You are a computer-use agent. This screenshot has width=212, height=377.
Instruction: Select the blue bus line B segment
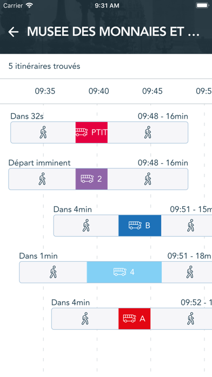click(140, 225)
